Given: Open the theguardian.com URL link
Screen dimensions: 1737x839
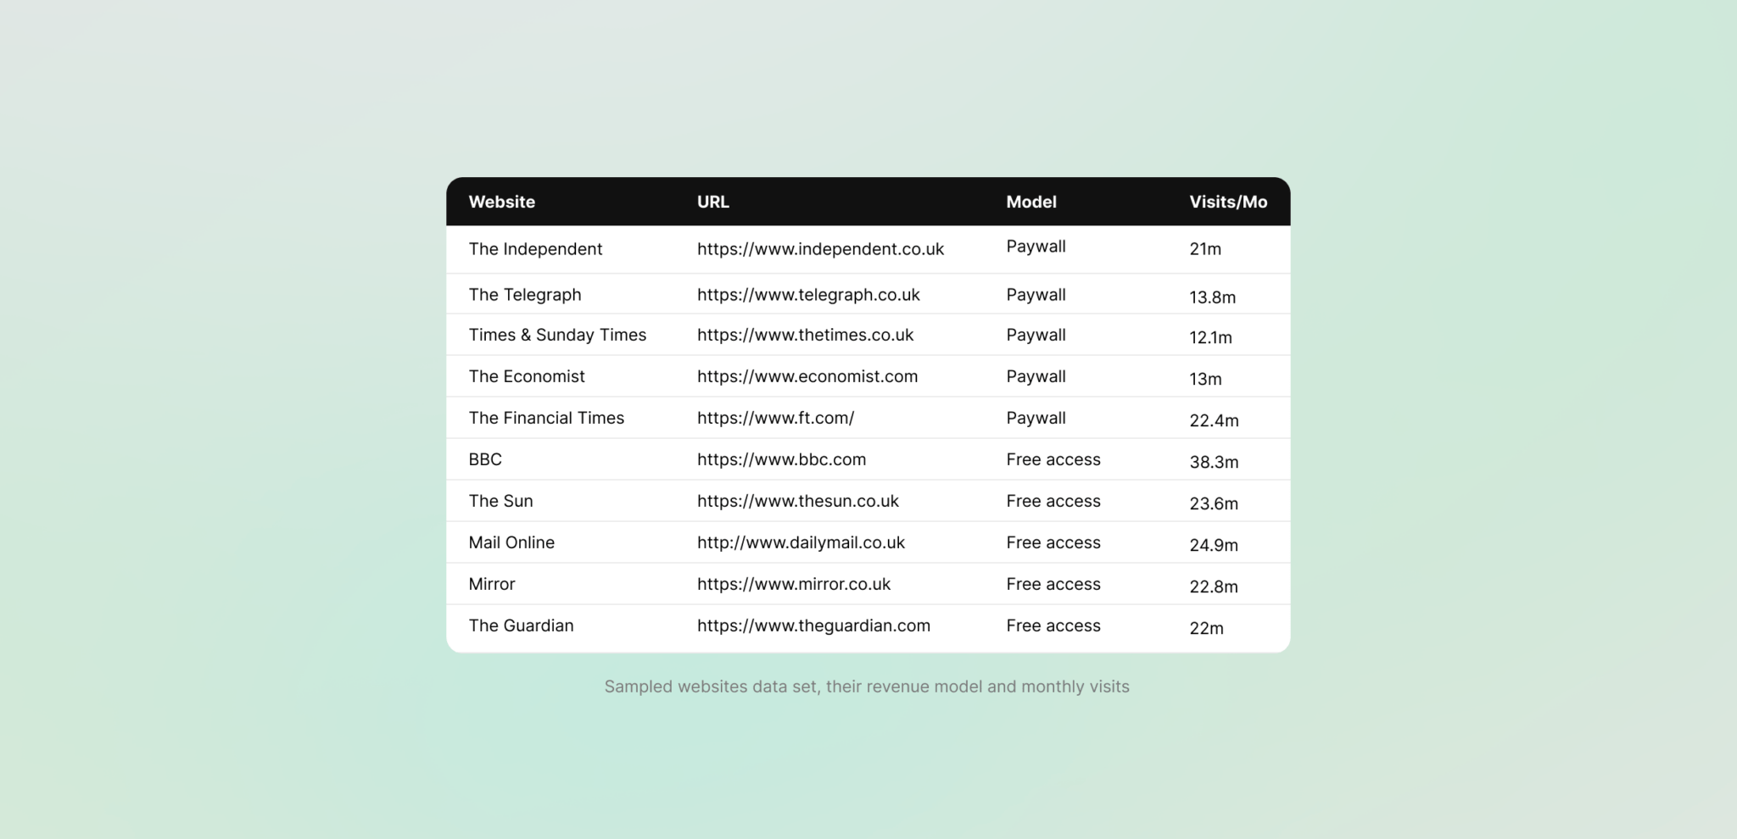Looking at the screenshot, I should point(813,625).
